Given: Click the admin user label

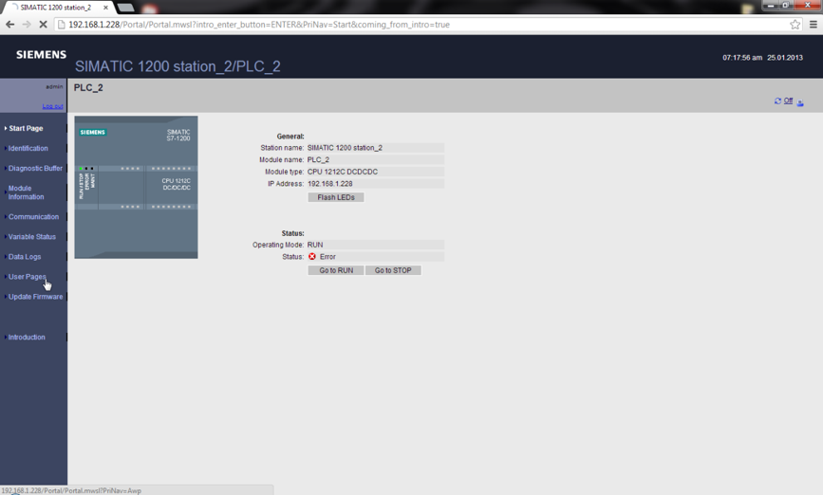Looking at the screenshot, I should pos(54,86).
